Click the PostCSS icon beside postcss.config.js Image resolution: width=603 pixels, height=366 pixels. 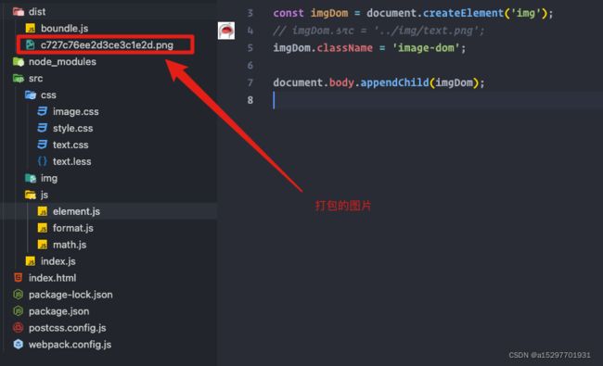tap(18, 328)
